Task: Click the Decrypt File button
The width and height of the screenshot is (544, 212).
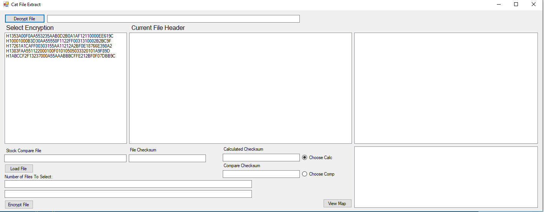Action: tap(25, 19)
